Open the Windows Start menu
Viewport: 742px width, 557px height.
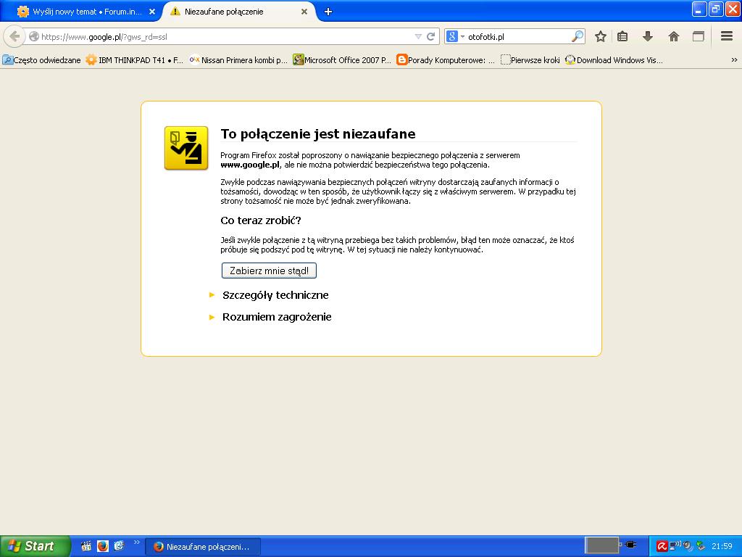35,546
